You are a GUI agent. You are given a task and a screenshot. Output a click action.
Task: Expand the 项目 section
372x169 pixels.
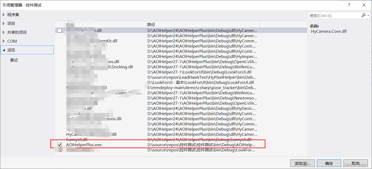coord(3,23)
